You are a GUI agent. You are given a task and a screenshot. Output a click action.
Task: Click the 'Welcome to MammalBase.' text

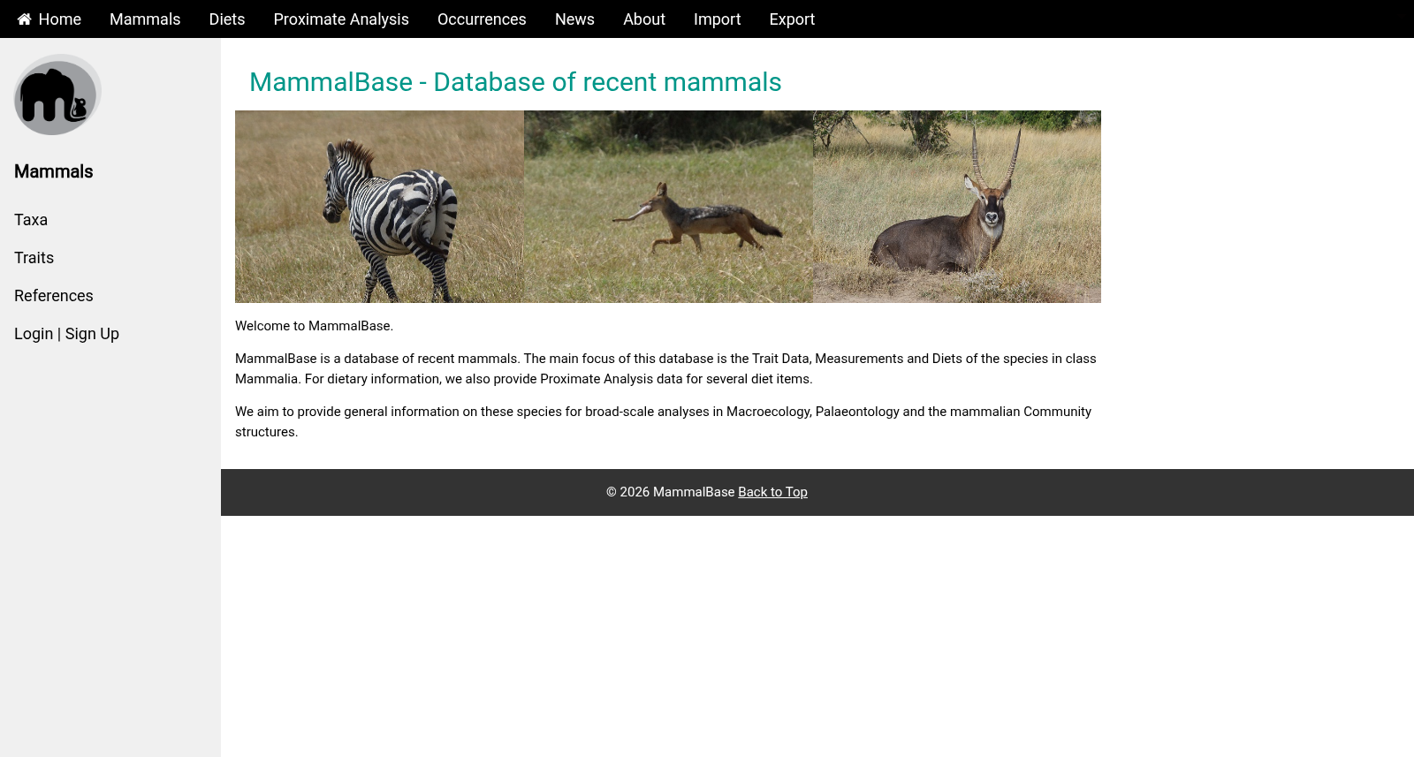tap(314, 326)
